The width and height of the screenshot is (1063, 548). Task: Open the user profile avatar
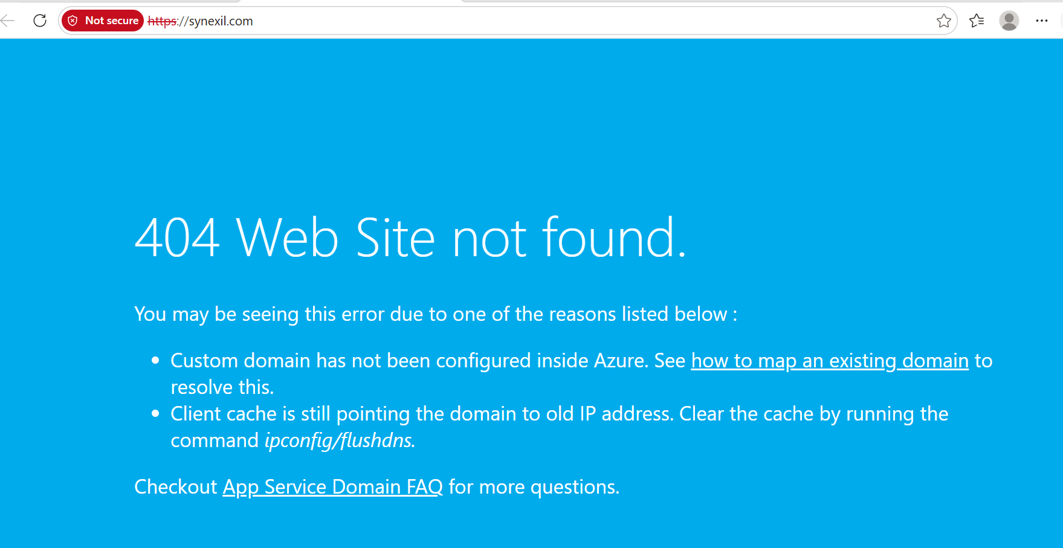tap(1009, 21)
